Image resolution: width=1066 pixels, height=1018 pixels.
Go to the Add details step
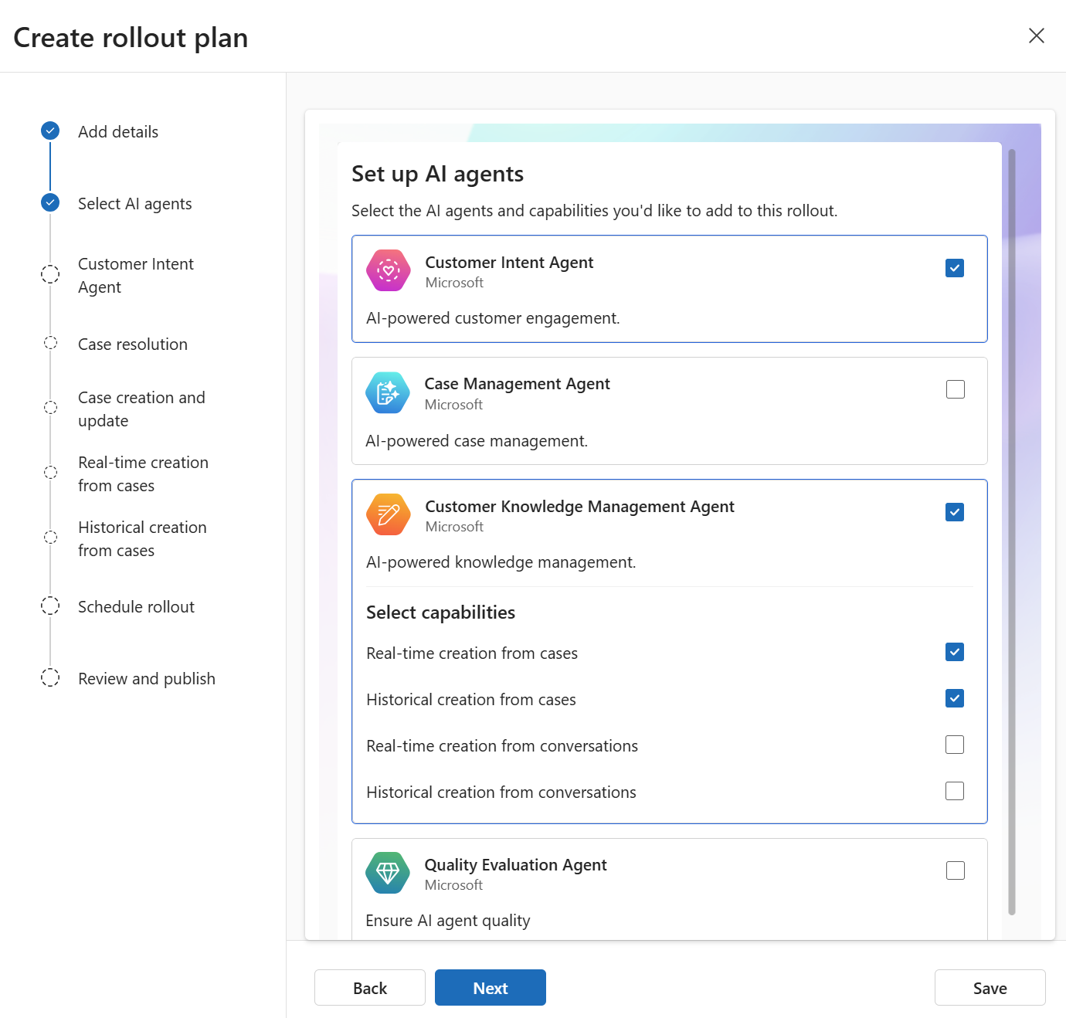118,132
